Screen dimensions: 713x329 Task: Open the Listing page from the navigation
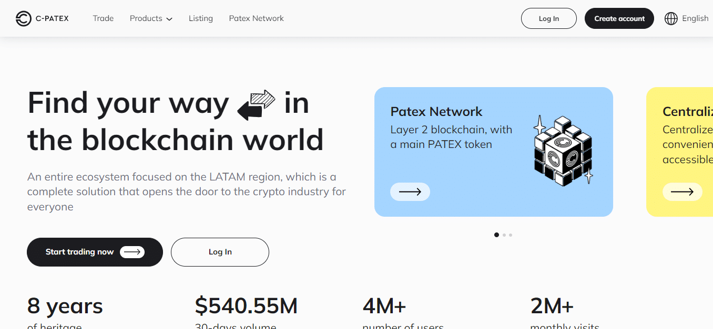[200, 18]
